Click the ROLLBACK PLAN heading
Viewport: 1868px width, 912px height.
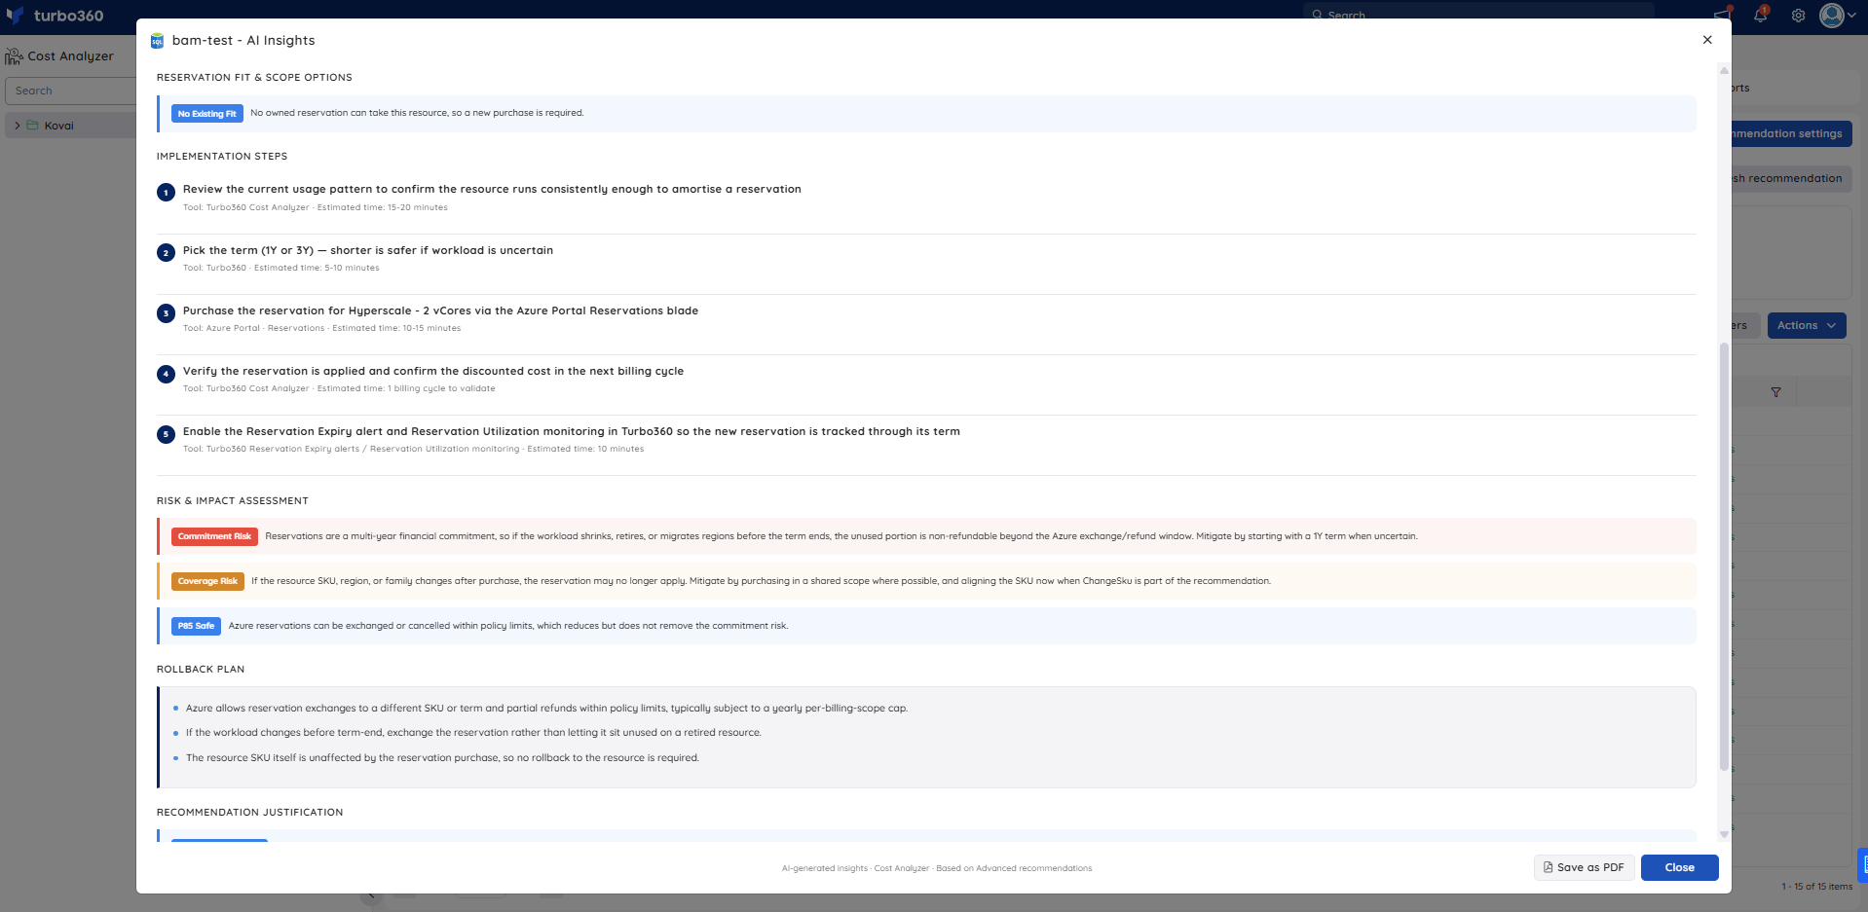click(x=201, y=669)
